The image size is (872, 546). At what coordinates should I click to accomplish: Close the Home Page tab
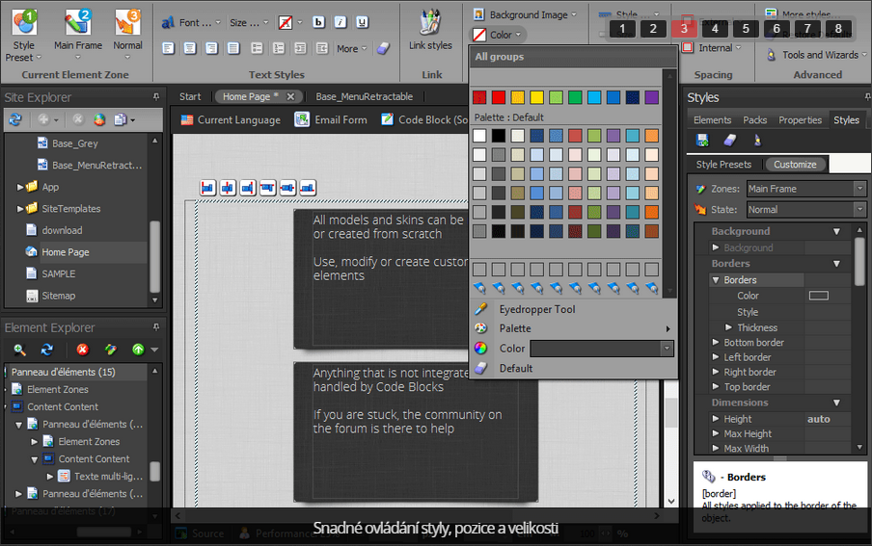point(290,96)
